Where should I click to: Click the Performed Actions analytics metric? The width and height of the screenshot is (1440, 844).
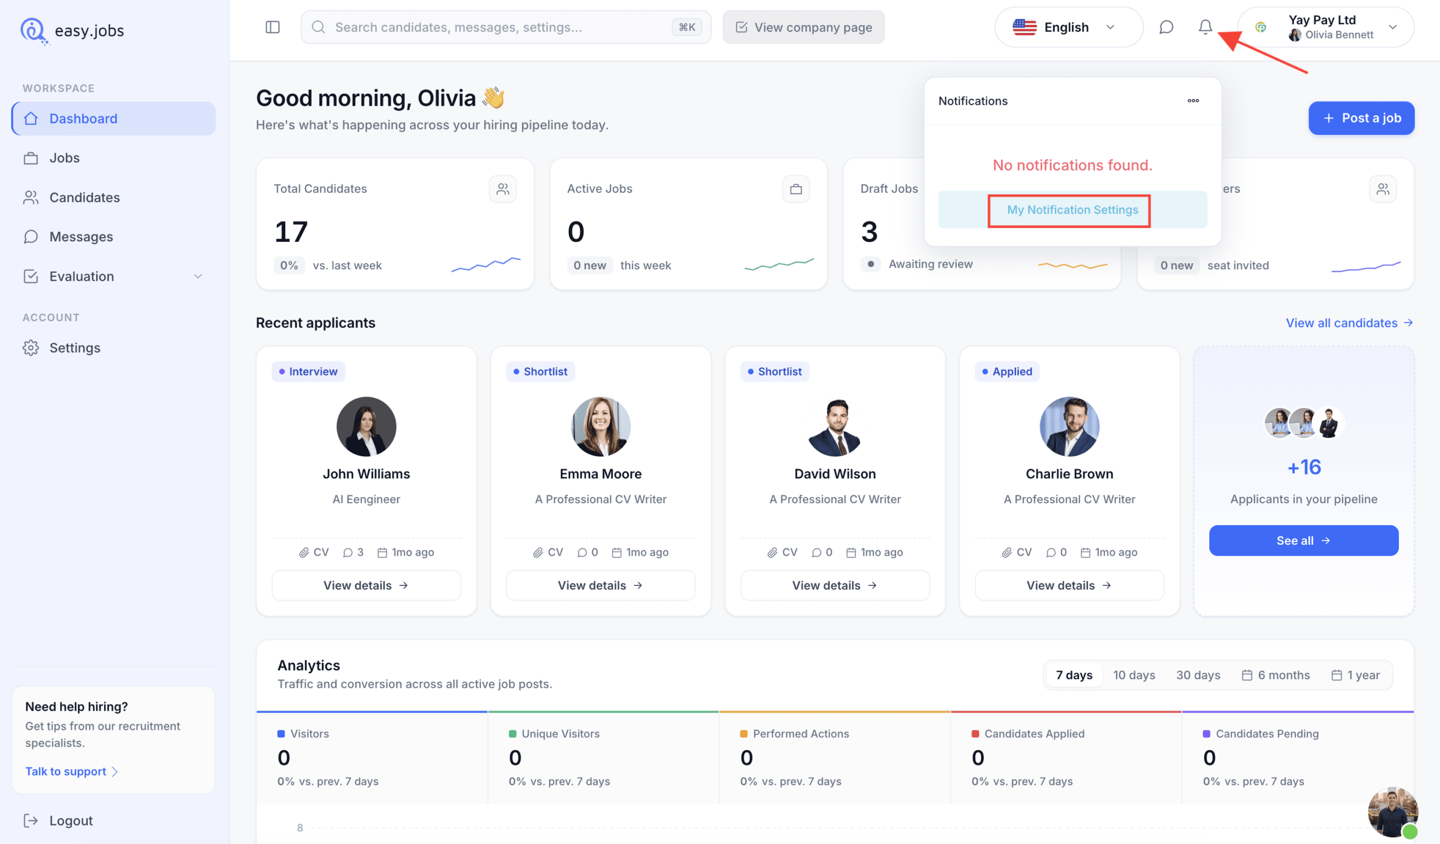coord(834,757)
